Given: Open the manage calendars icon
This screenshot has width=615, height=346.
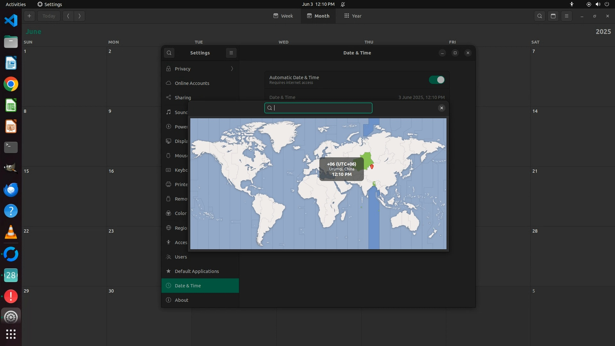Looking at the screenshot, I should pos(553,16).
